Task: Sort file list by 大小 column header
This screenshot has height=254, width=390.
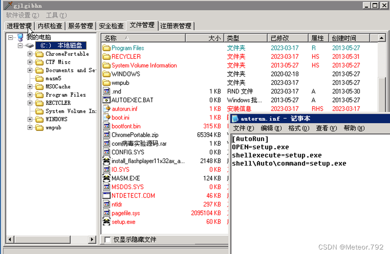Action: tap(204, 38)
